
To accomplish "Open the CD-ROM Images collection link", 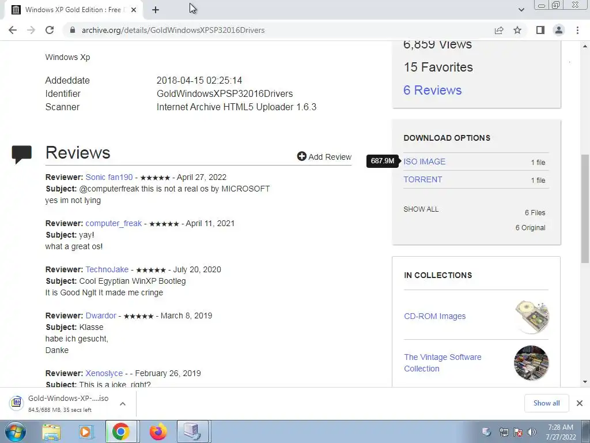I will tap(435, 317).
